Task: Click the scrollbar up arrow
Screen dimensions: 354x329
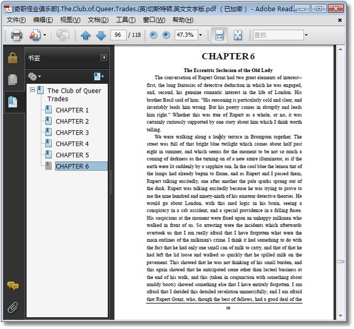Action: pyautogui.click(x=340, y=49)
